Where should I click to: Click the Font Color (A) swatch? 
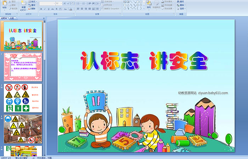coord(71,9)
